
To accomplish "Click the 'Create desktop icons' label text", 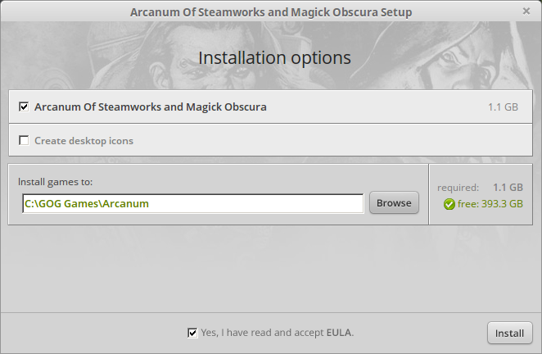I will point(84,141).
